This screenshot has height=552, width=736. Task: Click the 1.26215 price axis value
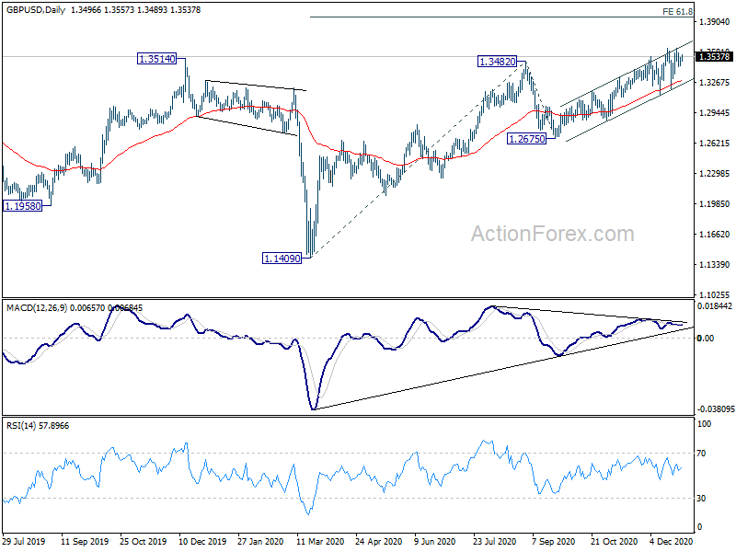coord(715,144)
